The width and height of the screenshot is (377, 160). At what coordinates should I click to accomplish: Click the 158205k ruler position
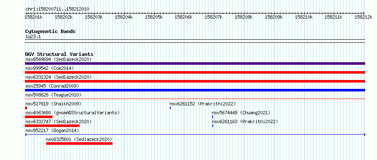coord(154,17)
